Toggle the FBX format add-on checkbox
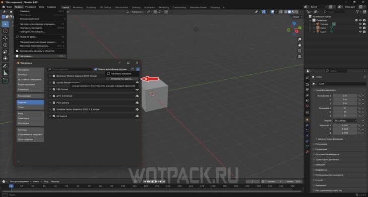Viewport: 368px width, 197px height. click(54, 89)
